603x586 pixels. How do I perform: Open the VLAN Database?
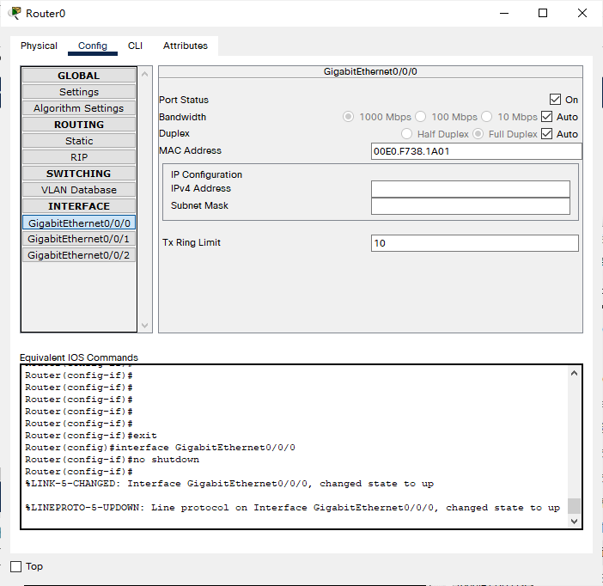tap(79, 190)
